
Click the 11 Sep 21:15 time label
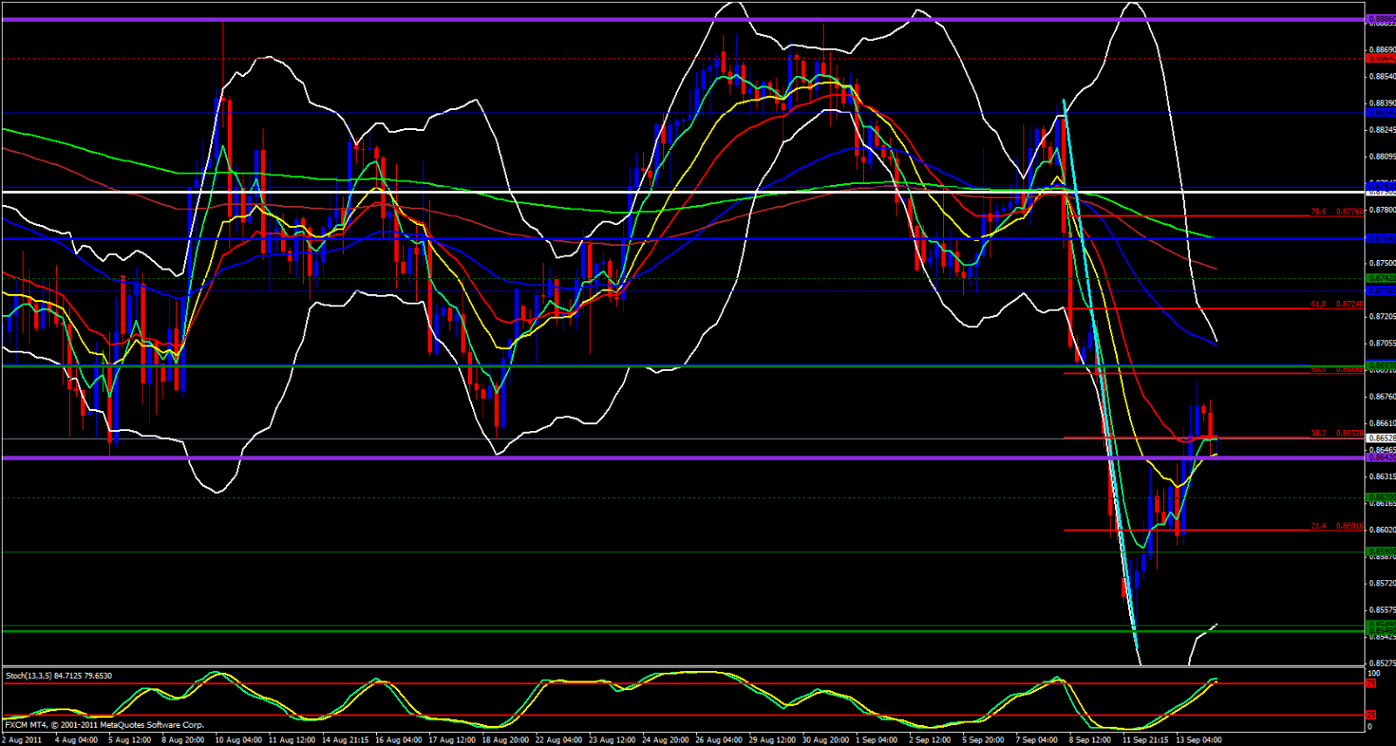pos(1145,740)
